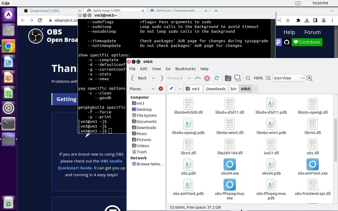This screenshot has height=211, width=338.
Task: Click Contribute button on OBS site
Action: 307,42
